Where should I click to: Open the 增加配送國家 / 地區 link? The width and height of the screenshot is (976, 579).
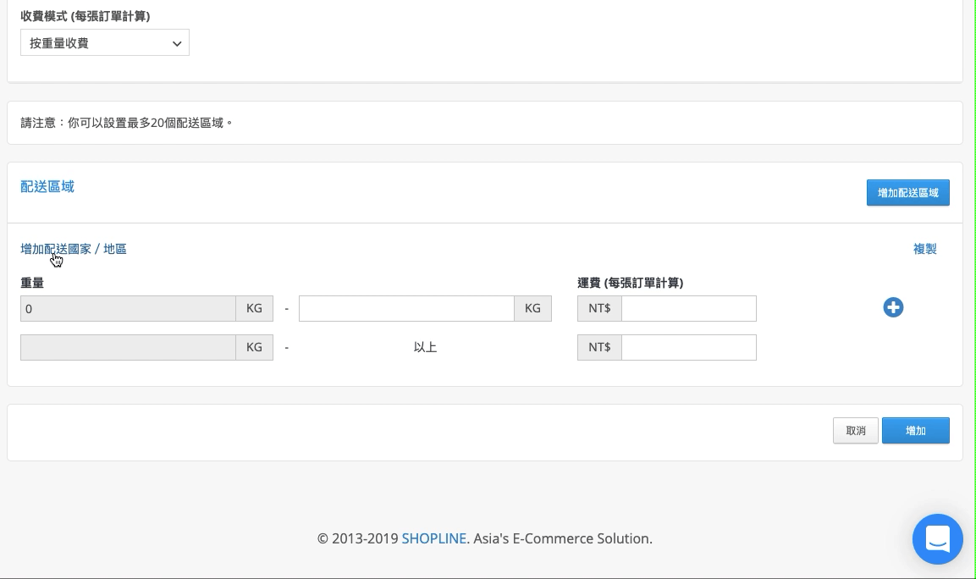point(74,249)
